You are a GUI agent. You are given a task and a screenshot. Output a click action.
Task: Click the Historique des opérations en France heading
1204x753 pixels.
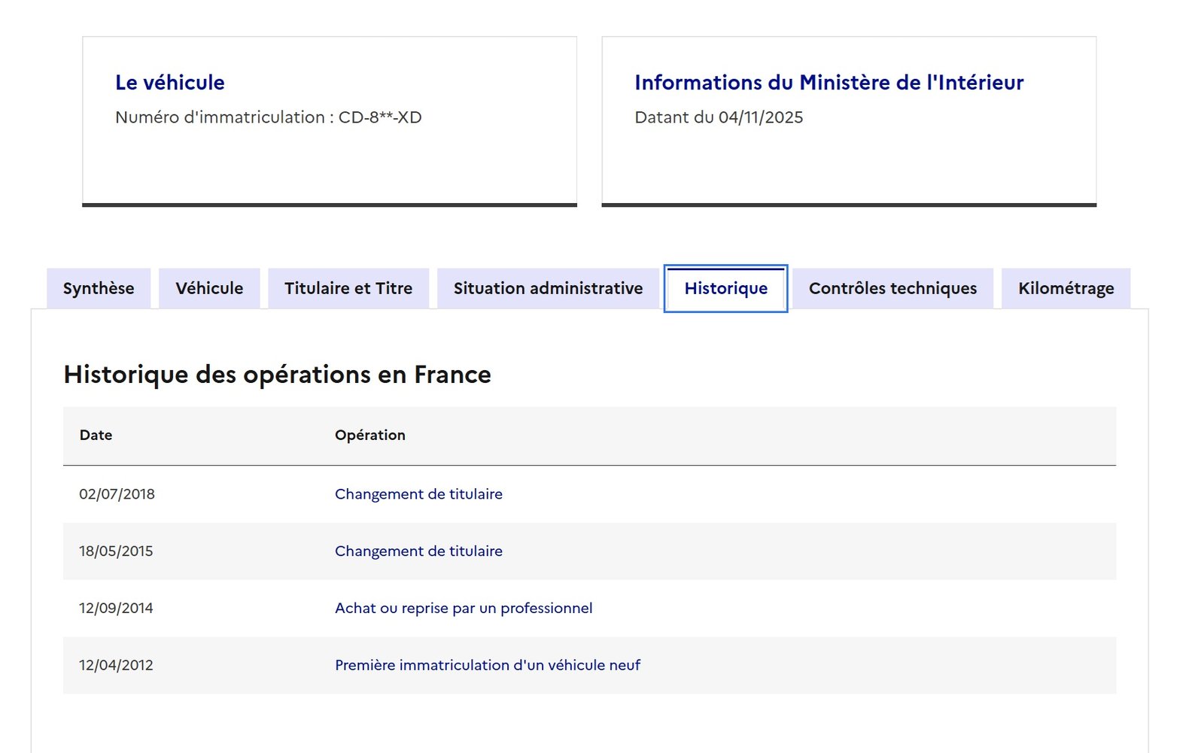point(277,375)
